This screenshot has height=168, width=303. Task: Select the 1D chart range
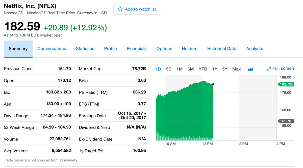pyautogui.click(x=158, y=69)
